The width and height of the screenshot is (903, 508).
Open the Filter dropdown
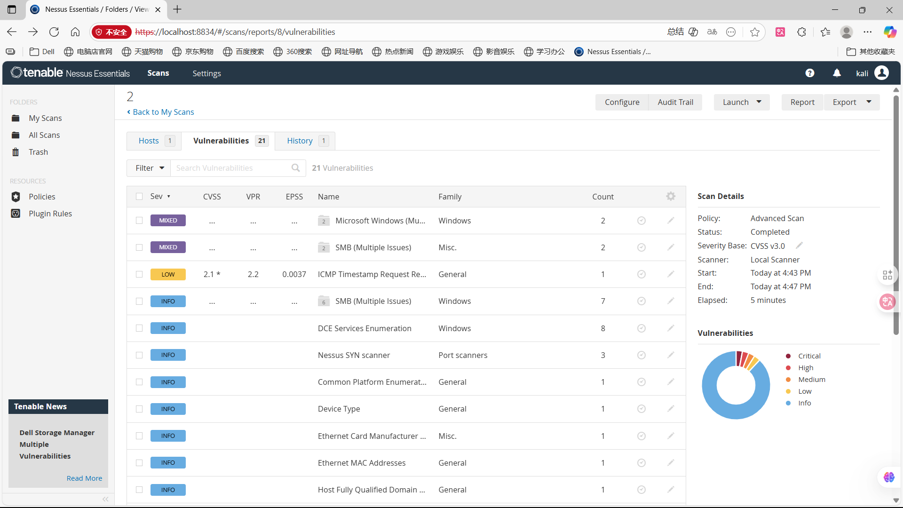click(x=149, y=168)
